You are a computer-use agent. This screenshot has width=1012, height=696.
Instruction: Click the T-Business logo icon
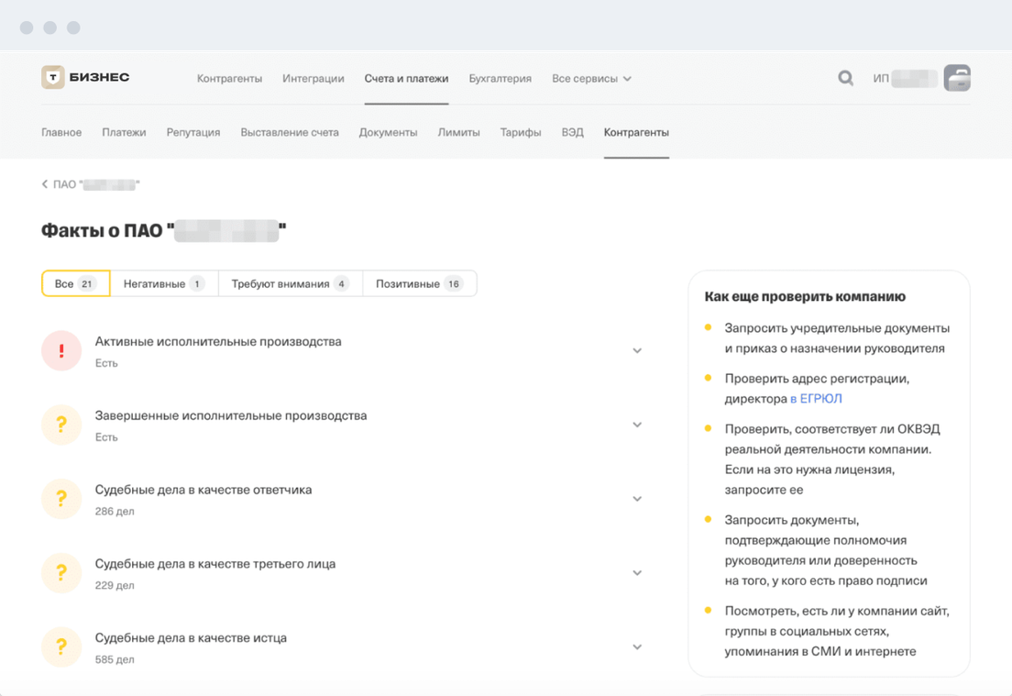tap(53, 78)
